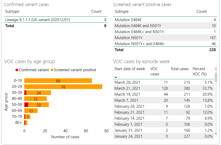Click the 33.7% percent VOC value
This screenshot has width=221, height=145.
tap(208, 88)
